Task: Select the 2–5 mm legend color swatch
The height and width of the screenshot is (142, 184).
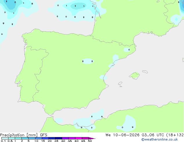Action: 25,138
